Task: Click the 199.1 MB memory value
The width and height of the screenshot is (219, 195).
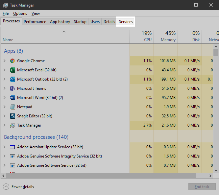Action: point(168,79)
